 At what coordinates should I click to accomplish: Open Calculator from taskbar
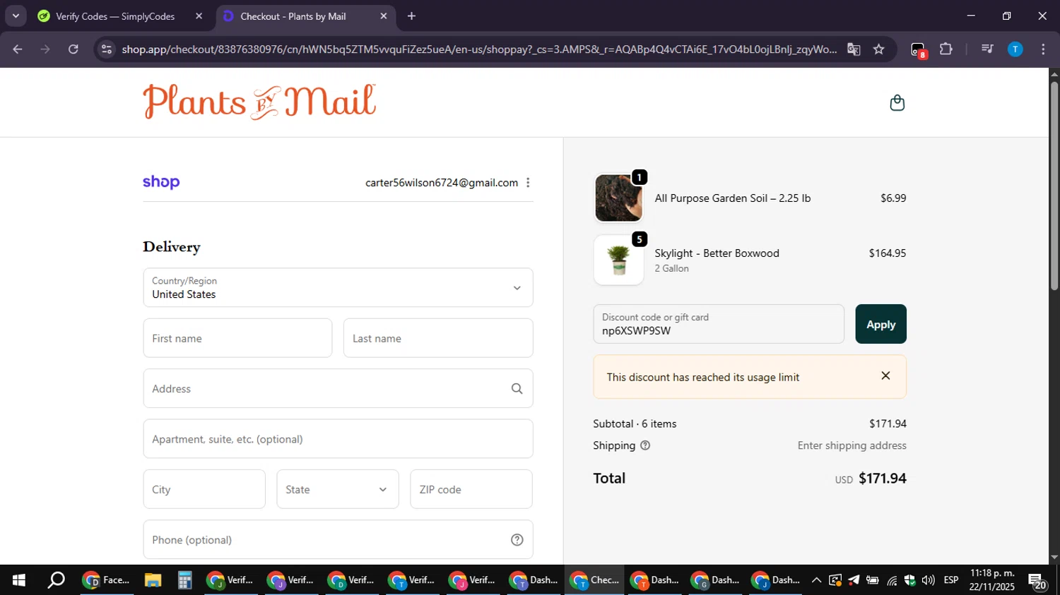pyautogui.click(x=184, y=580)
